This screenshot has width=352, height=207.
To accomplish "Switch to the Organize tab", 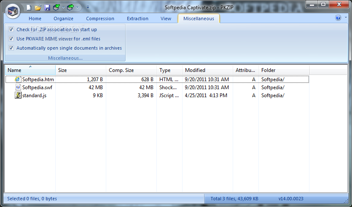I will coord(64,19).
